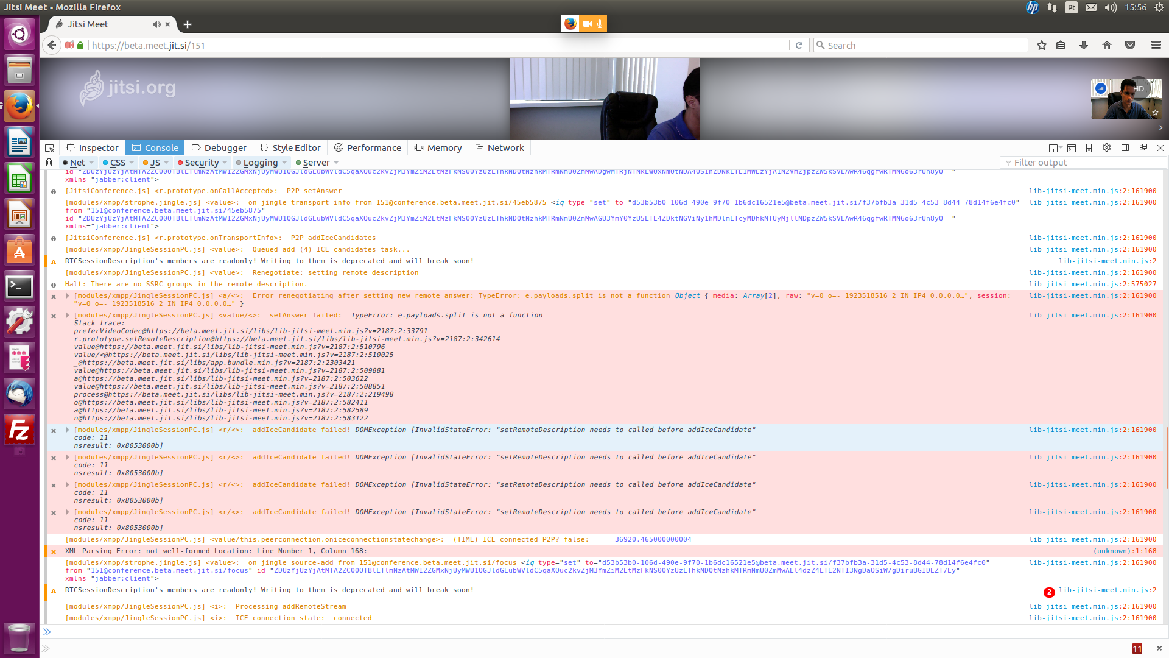Open the Net filter dropdown arrow

tap(91, 163)
